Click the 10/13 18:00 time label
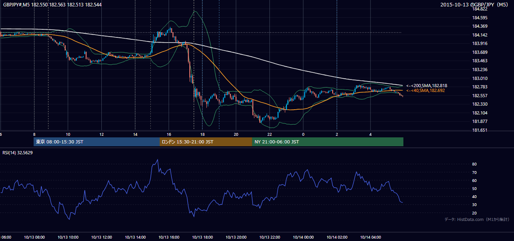This screenshot has width=514, height=241. pyautogui.click(x=202, y=237)
